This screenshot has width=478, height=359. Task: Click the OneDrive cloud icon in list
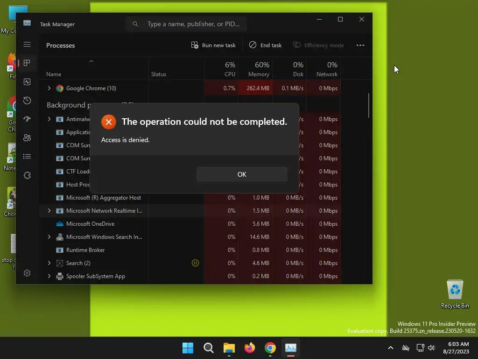click(60, 224)
